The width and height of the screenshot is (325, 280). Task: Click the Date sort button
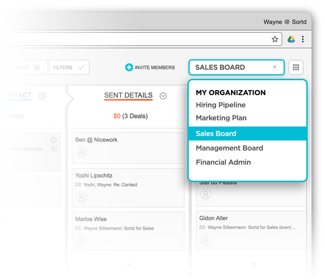point(30,68)
